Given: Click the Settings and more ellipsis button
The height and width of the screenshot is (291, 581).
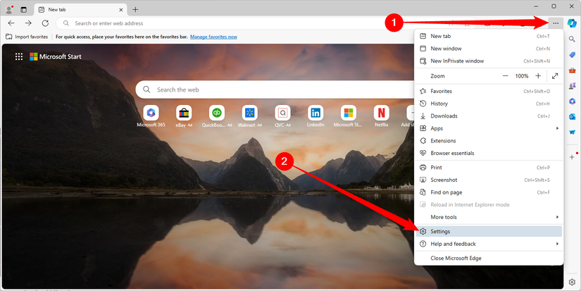Looking at the screenshot, I should pos(556,23).
